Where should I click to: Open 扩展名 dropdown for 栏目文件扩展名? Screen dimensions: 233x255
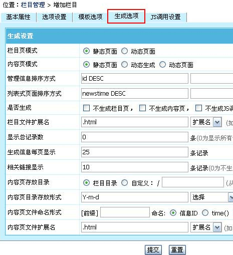click(x=206, y=122)
